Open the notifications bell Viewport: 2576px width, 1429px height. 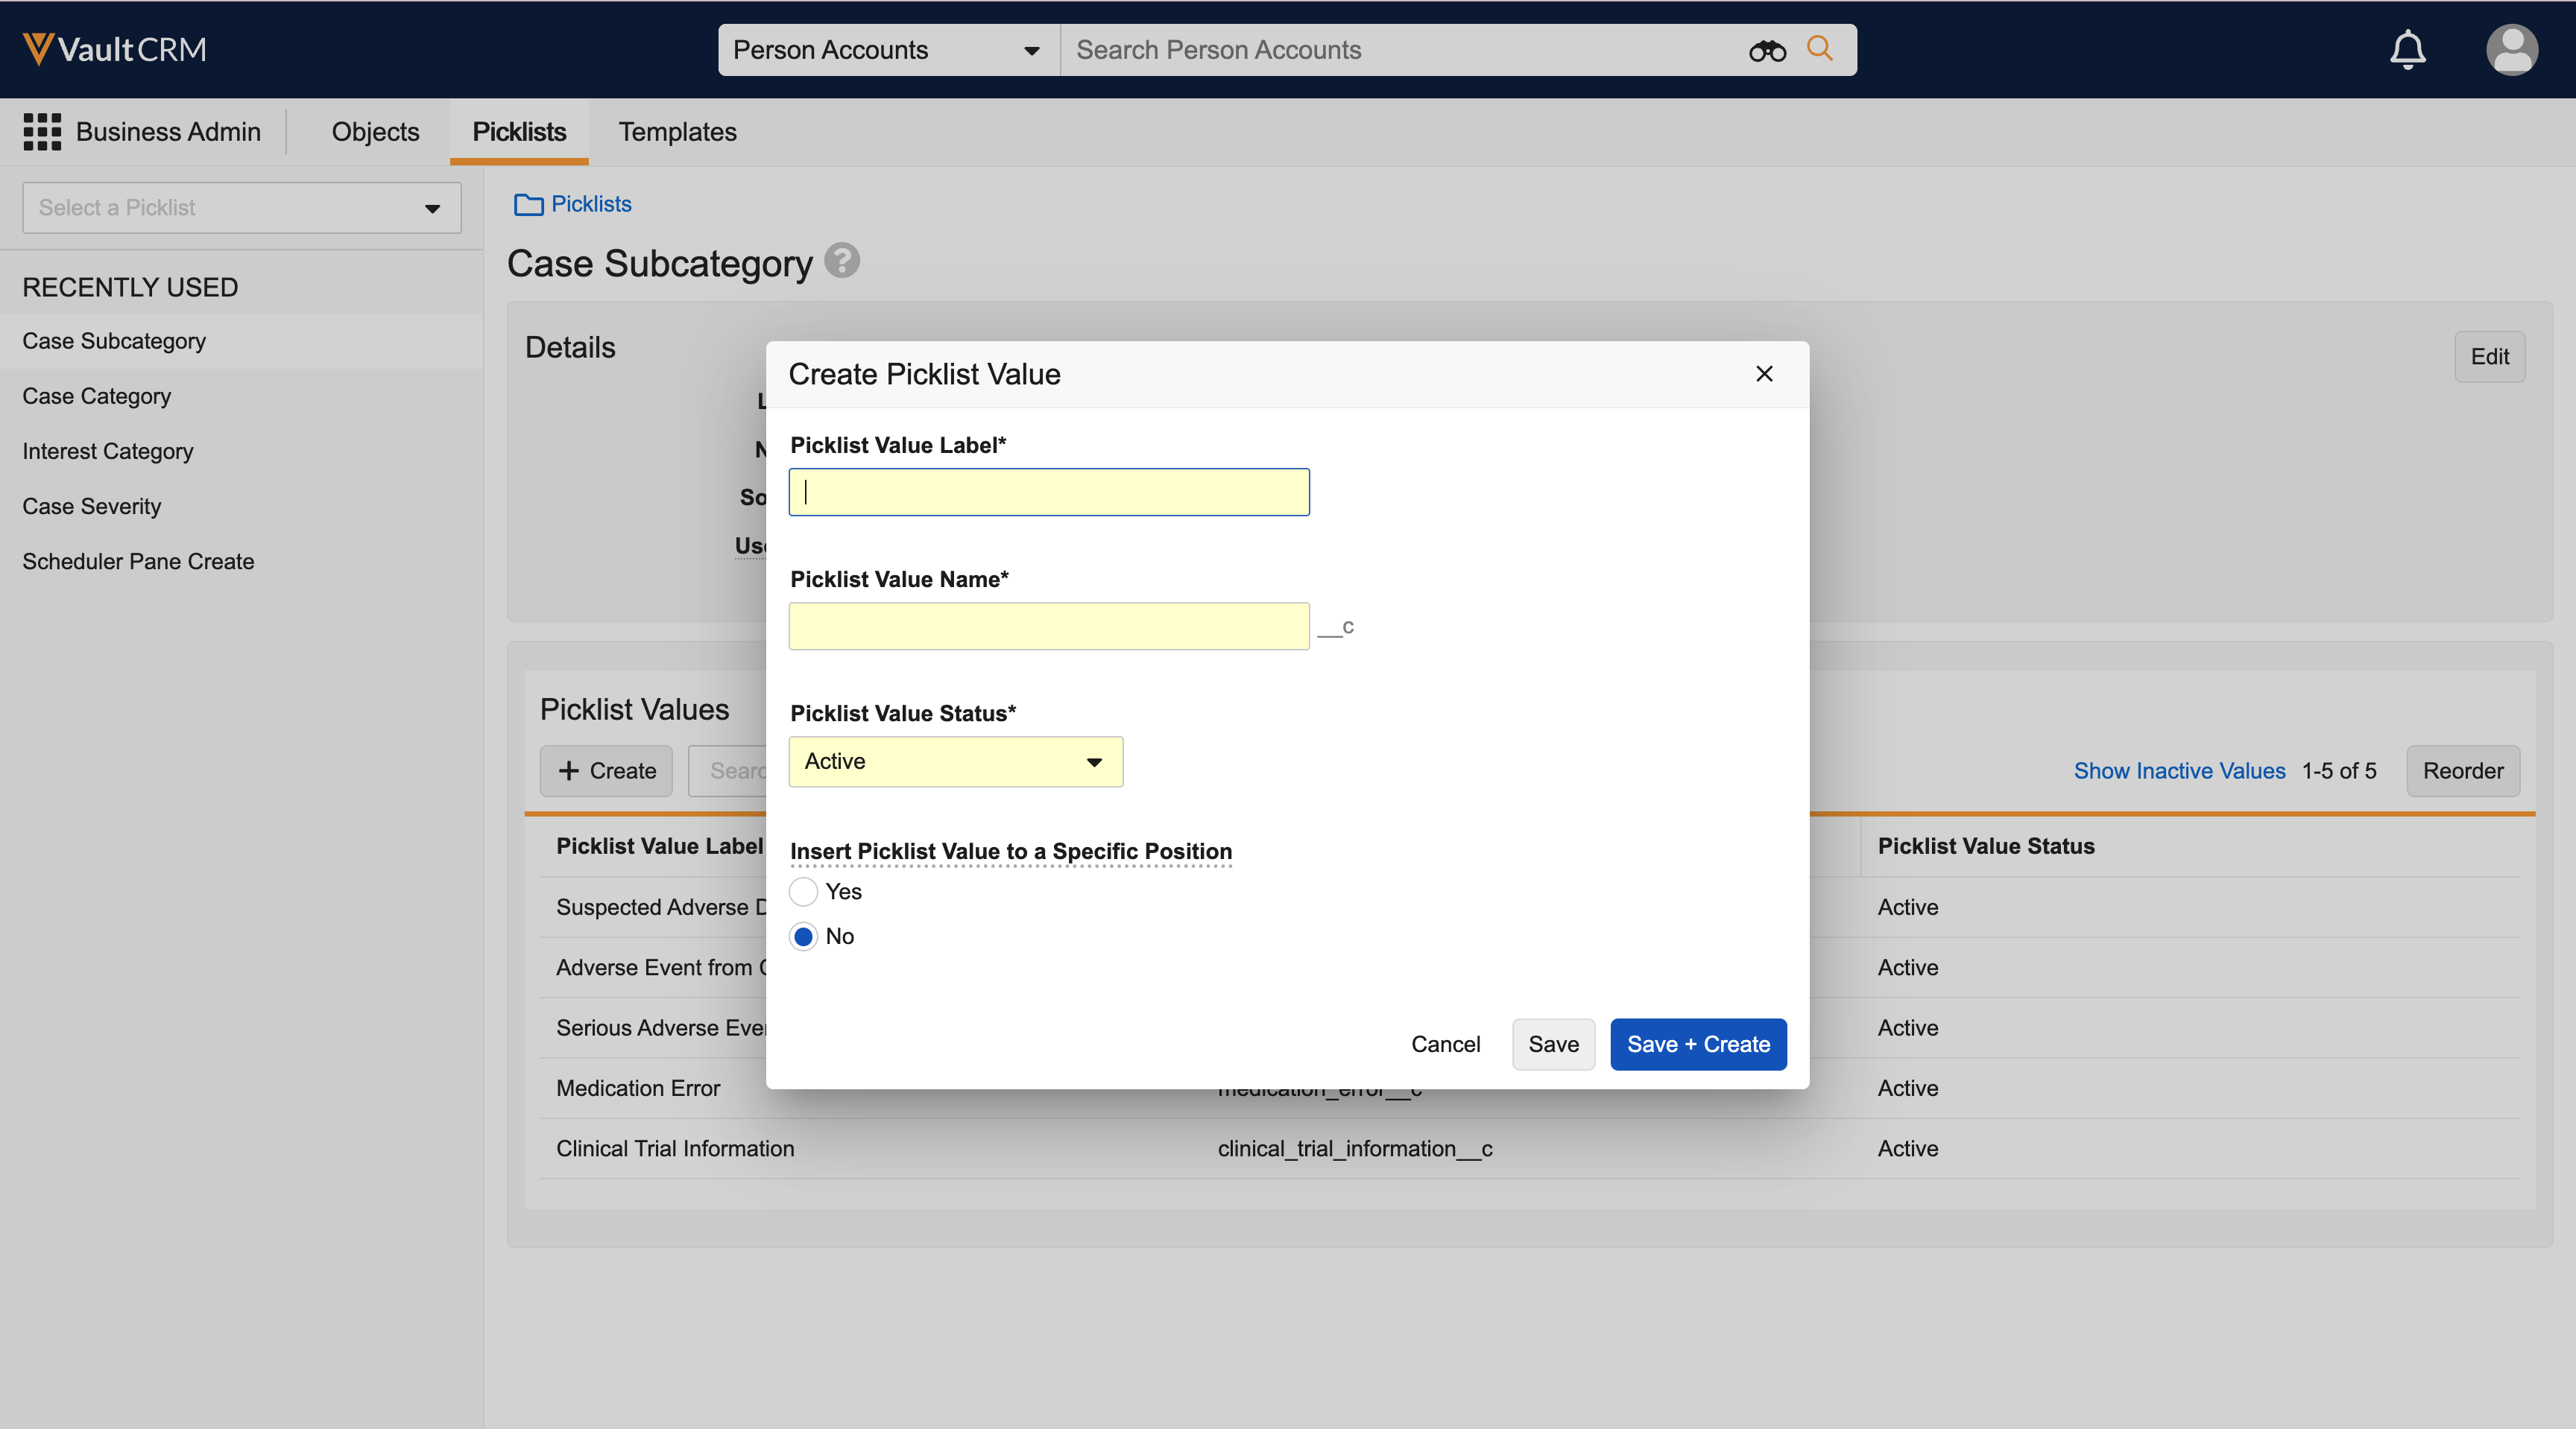pos(2407,50)
